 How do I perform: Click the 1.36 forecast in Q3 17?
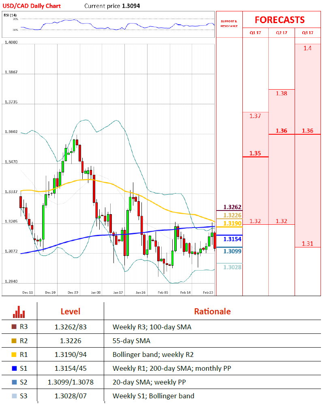308,131
